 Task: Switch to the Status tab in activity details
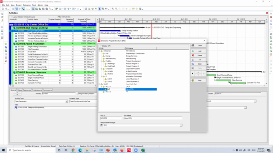(20, 90)
